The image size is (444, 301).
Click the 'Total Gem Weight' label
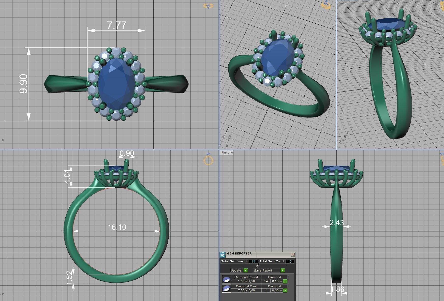click(x=234, y=261)
